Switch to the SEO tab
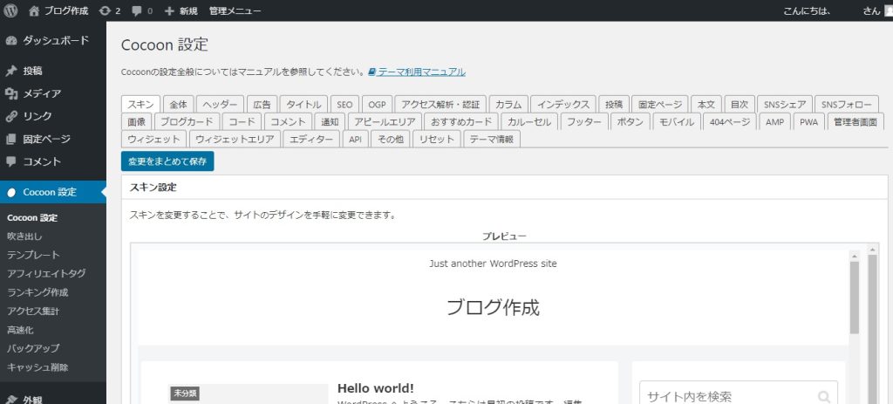Viewport: 893px width, 404px height. tap(344, 105)
